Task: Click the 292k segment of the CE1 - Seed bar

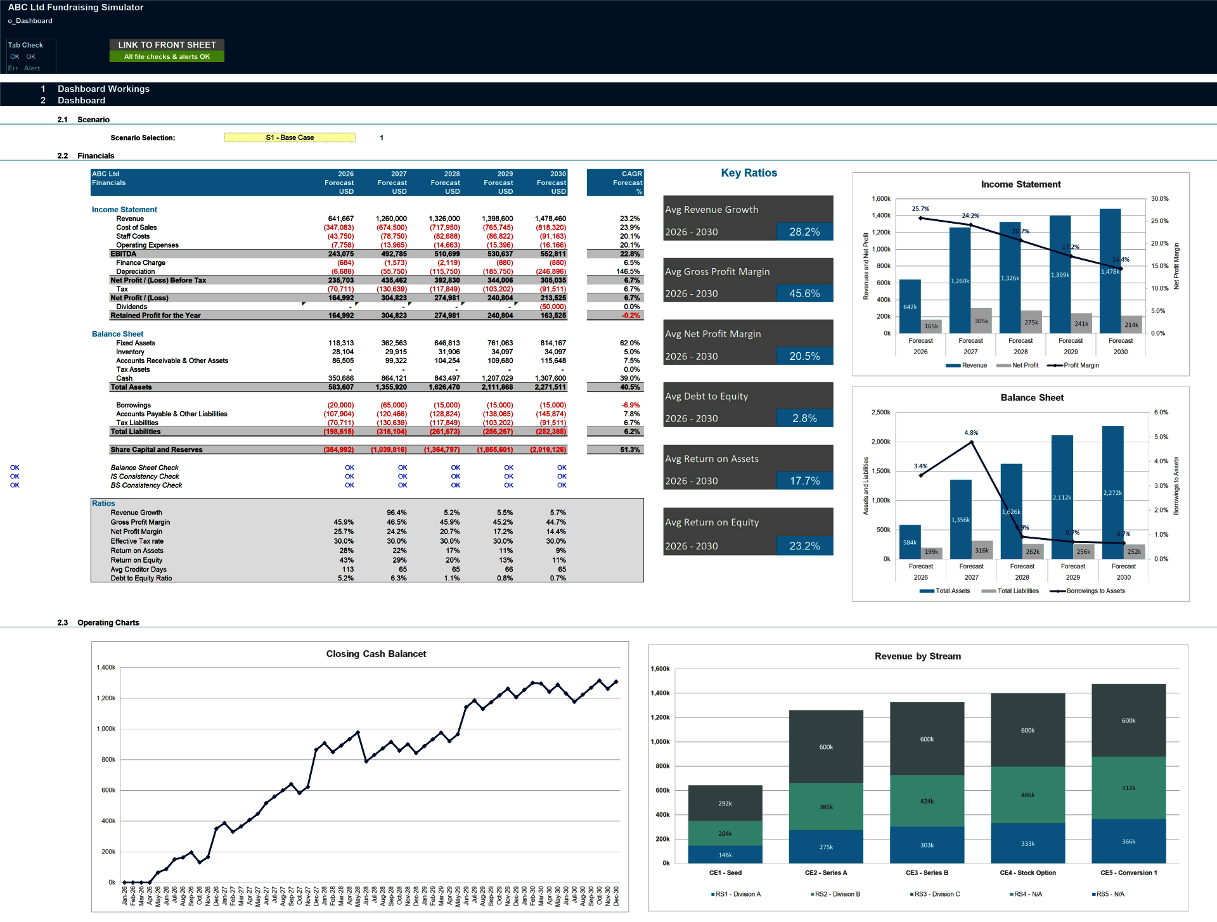Action: 725,804
